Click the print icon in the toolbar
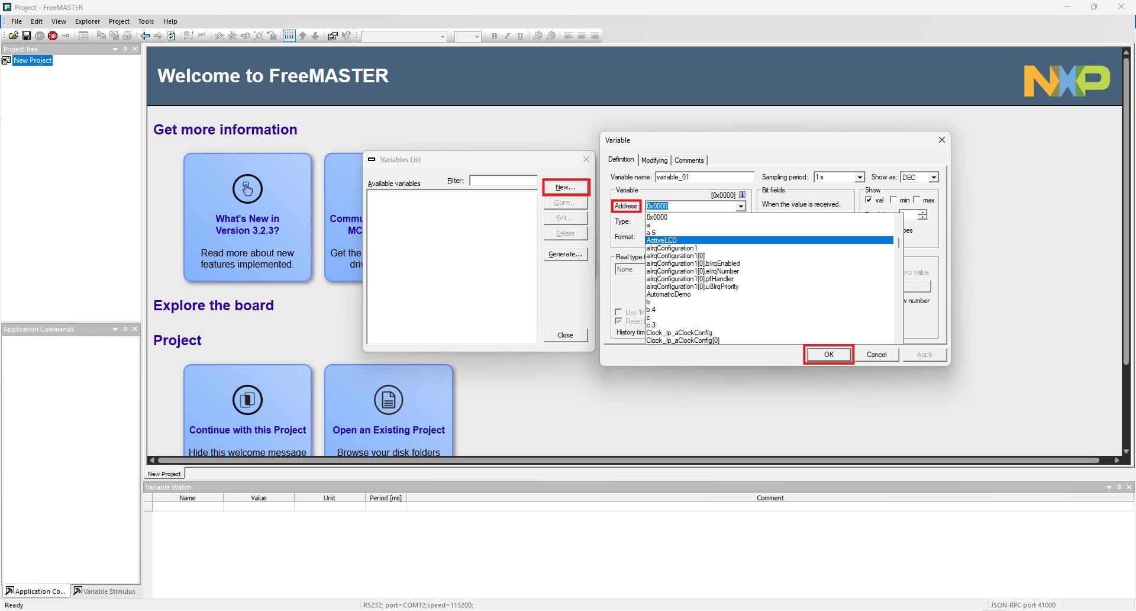Image resolution: width=1136 pixels, height=611 pixels. click(x=127, y=36)
